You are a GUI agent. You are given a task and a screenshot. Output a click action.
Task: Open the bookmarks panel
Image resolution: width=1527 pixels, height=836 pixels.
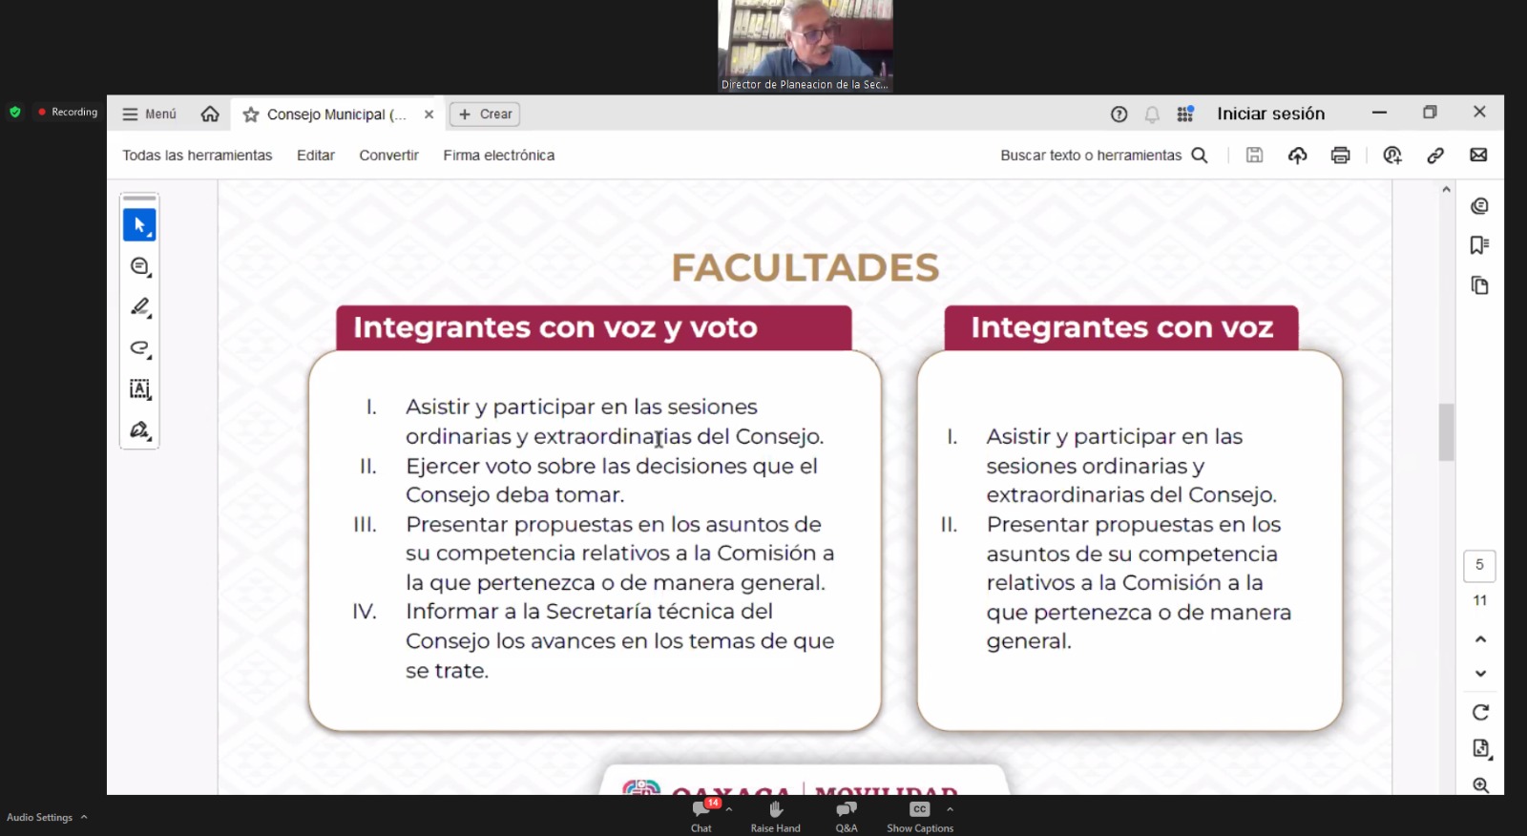[1479, 245]
